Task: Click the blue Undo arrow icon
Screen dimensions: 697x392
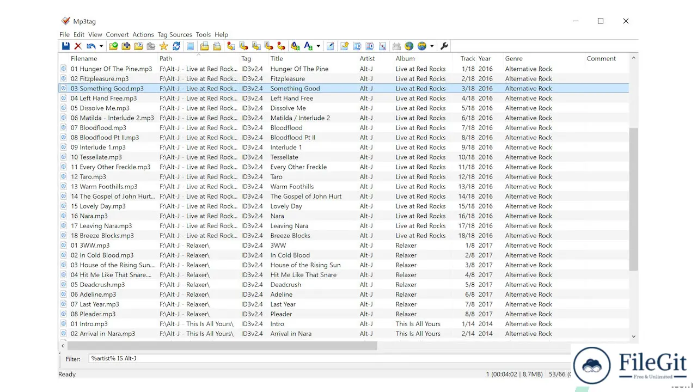Action: click(91, 46)
